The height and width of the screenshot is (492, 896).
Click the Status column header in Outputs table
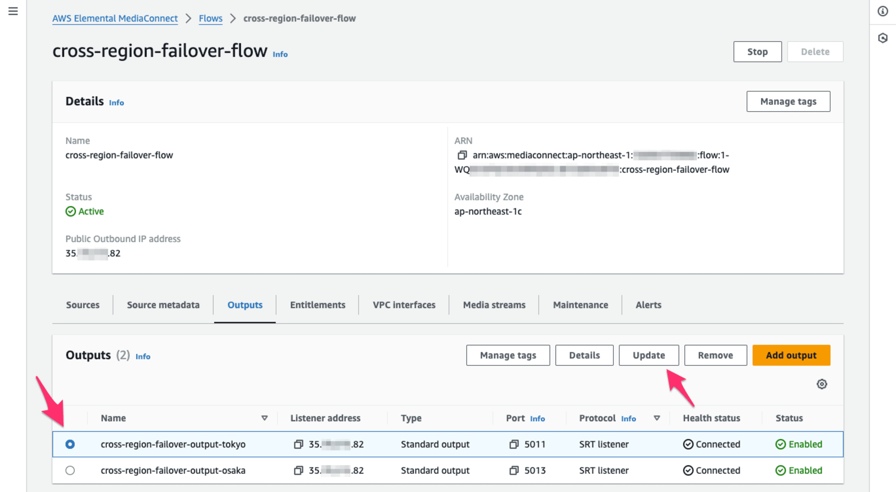point(789,418)
